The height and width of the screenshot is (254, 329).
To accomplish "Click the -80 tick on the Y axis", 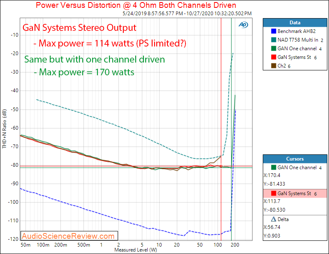I will (x=14, y=165).
